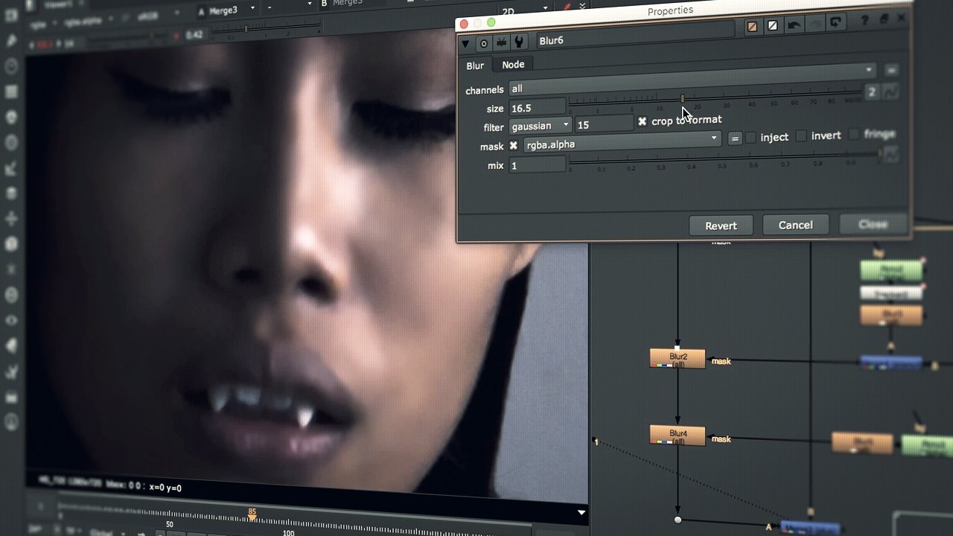Viewport: 953px width, 536px height.
Task: Open help via the question mark icon
Action: 865,22
